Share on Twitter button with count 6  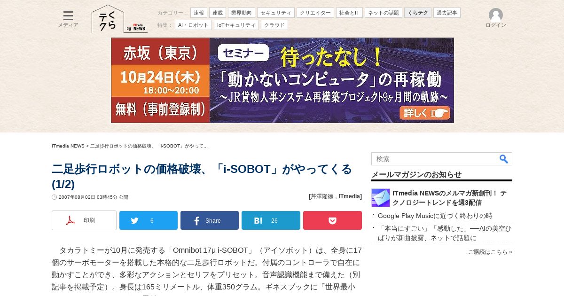(149, 220)
